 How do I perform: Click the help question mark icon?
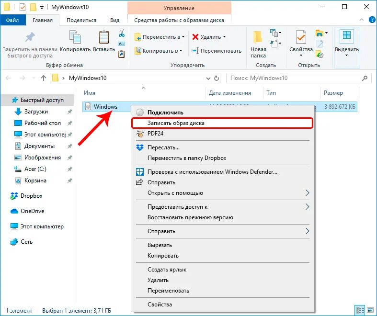click(x=372, y=20)
